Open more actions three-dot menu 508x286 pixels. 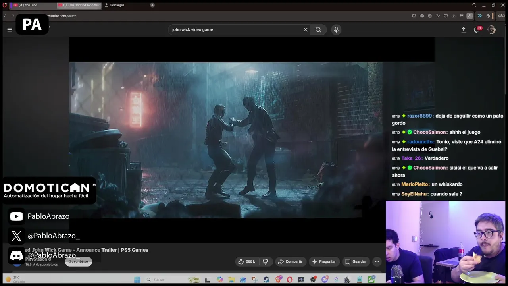[377, 261]
